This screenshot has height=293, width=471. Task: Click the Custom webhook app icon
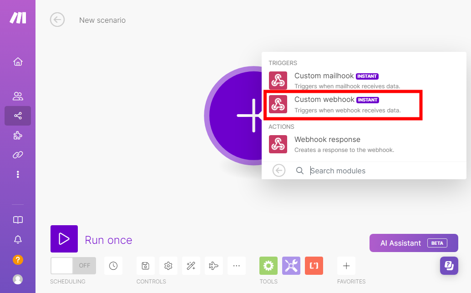click(x=278, y=104)
